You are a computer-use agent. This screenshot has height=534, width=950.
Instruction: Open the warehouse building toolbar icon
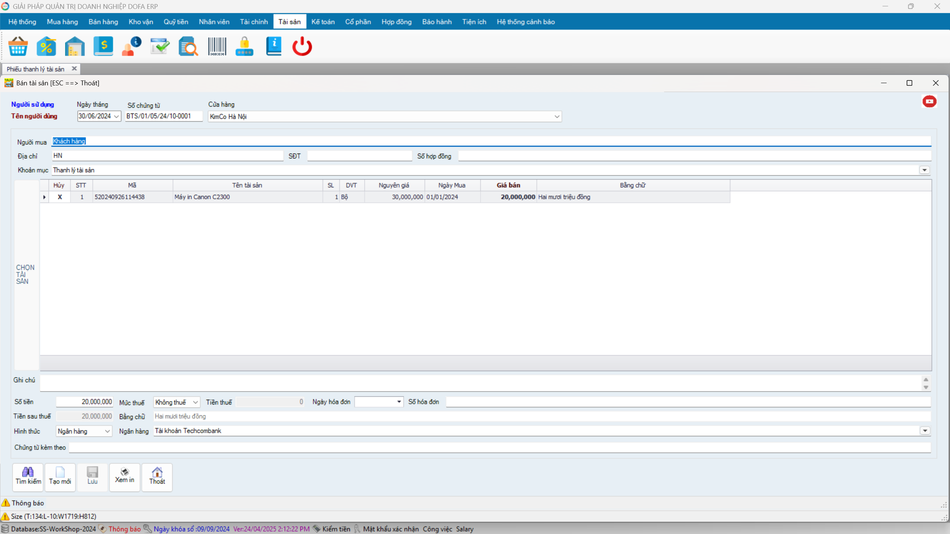pos(75,46)
